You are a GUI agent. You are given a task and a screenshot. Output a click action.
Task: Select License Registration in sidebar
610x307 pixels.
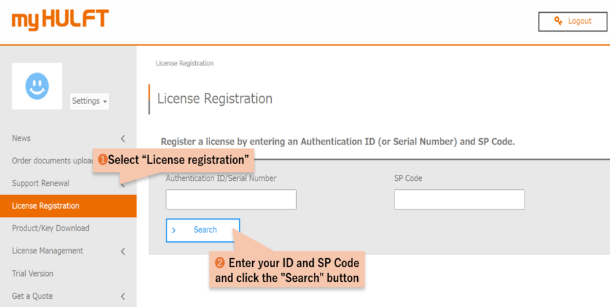coord(68,206)
